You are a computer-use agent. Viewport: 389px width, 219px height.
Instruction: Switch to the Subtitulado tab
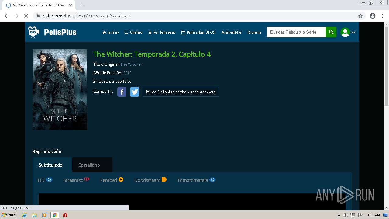tap(52, 165)
